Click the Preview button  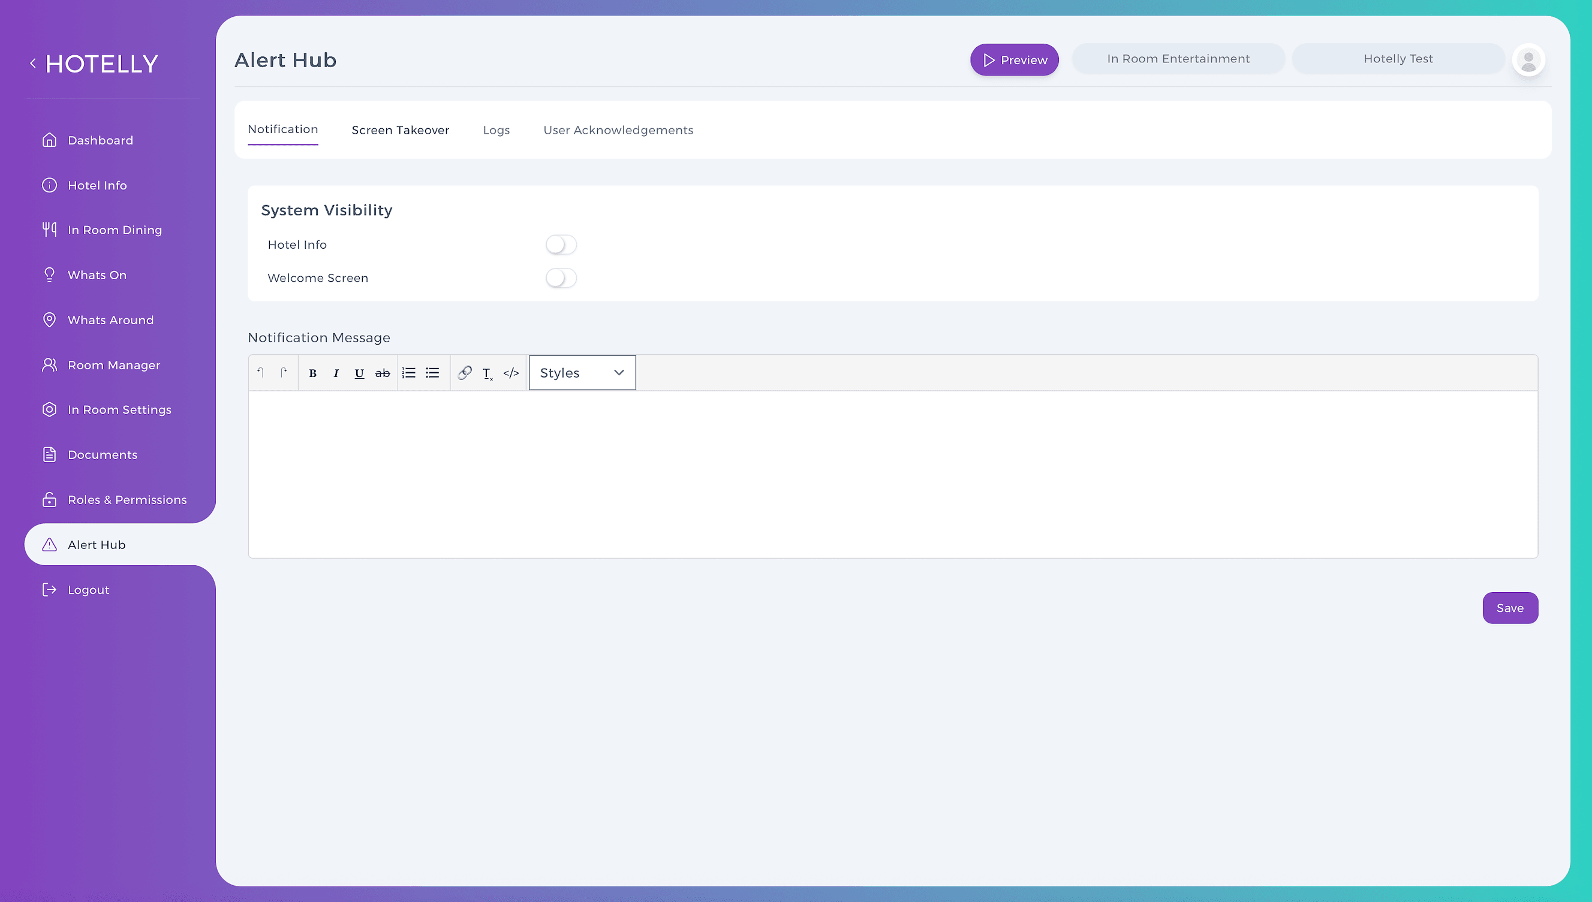pos(1015,60)
